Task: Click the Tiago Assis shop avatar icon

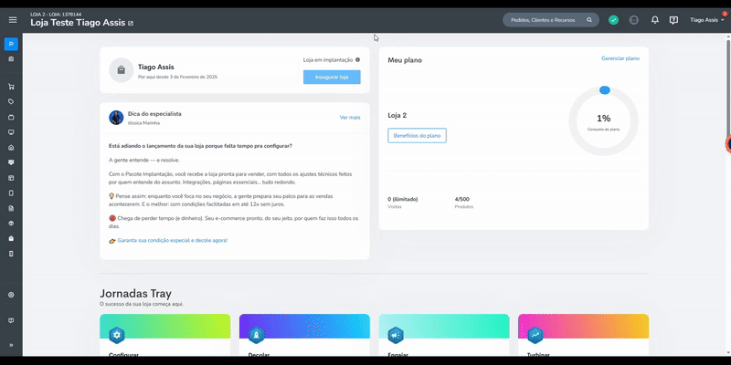Action: click(122, 70)
